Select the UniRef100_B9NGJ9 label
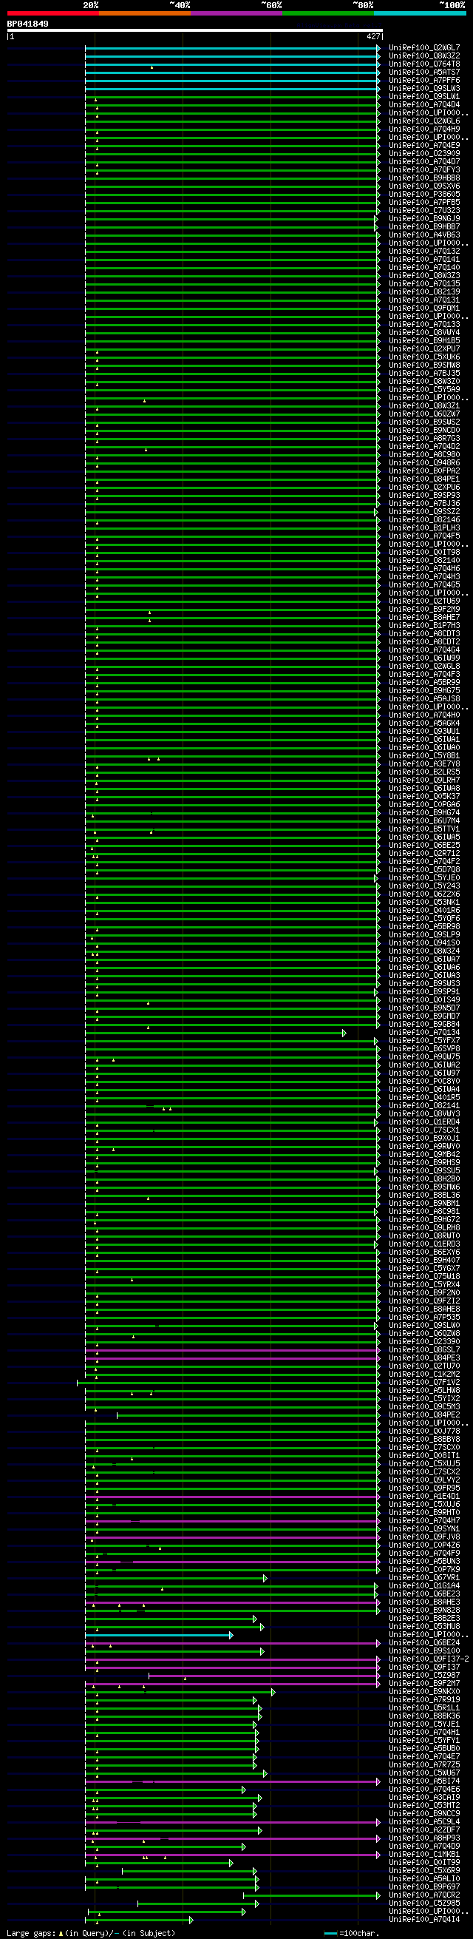The image size is (473, 1939). [x=424, y=219]
